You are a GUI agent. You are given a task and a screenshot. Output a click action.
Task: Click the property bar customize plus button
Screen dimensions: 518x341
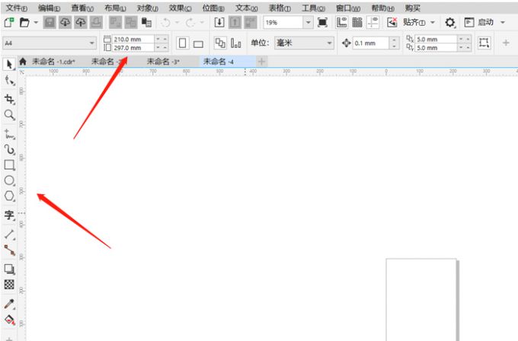(506, 43)
